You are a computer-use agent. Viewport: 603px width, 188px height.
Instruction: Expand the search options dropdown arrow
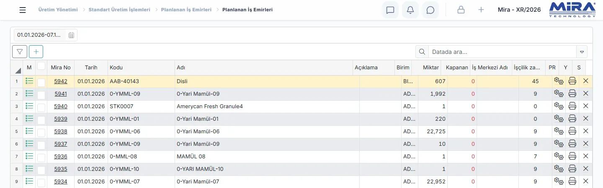[582, 52]
